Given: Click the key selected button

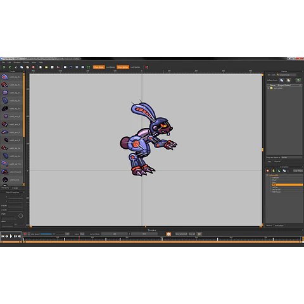Looking at the screenshot, I should (181, 234).
